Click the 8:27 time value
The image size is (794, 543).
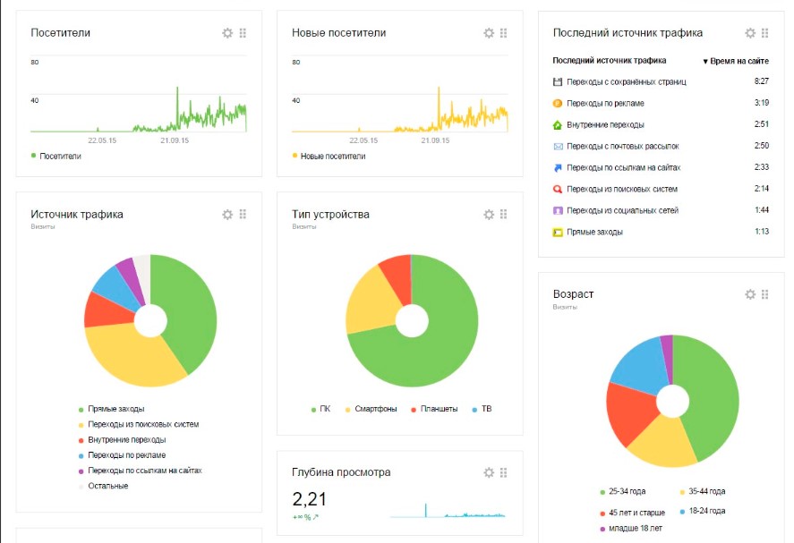762,81
